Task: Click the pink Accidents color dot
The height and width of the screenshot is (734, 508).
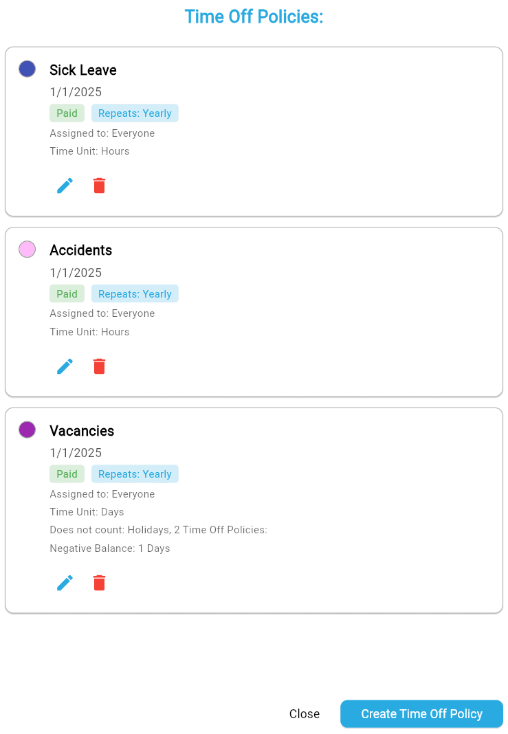Action: coord(27,249)
